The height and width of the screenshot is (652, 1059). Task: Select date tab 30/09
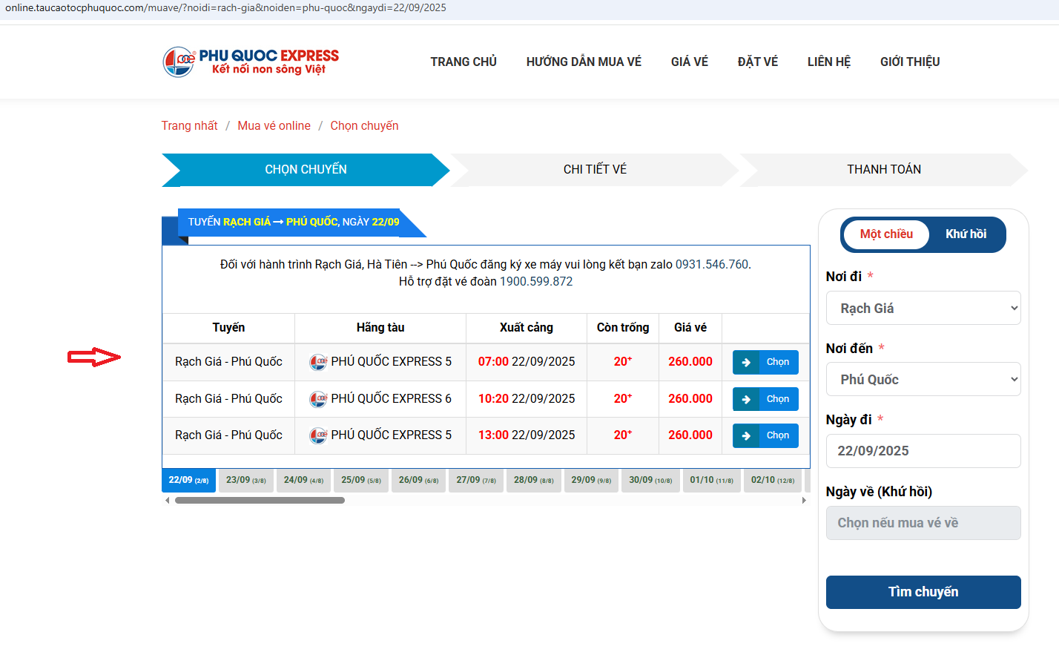[x=650, y=481]
